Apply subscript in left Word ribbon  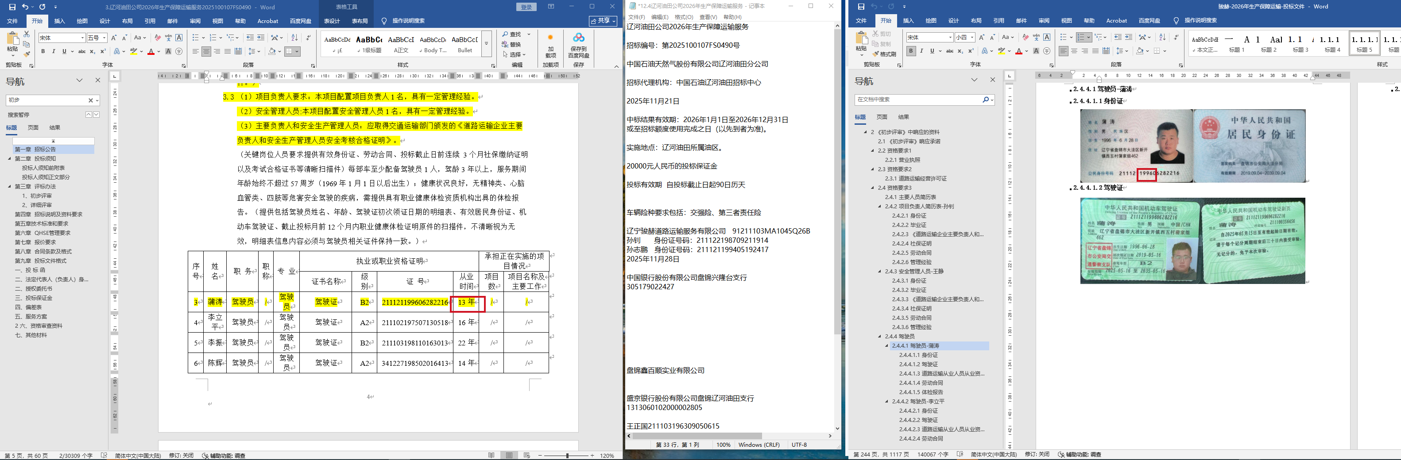(x=93, y=52)
